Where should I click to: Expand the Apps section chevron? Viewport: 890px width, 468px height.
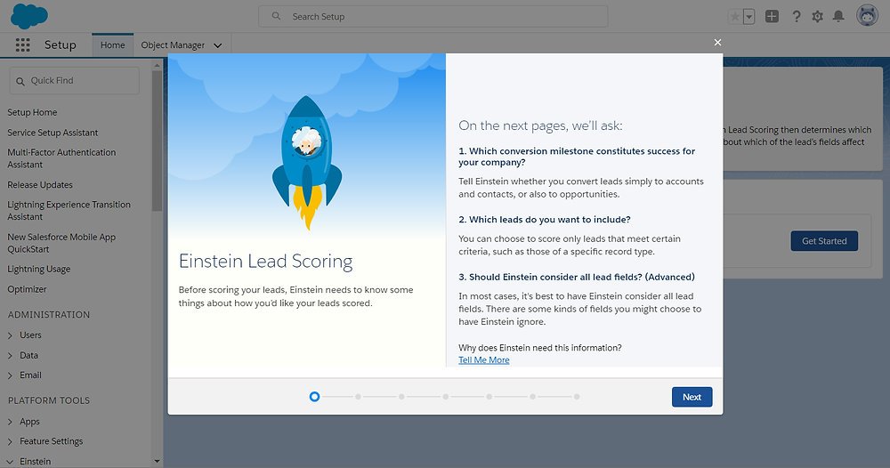tap(10, 422)
